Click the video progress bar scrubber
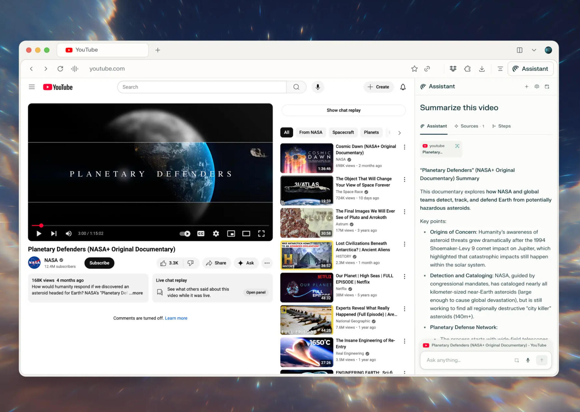 pyautogui.click(x=41, y=225)
